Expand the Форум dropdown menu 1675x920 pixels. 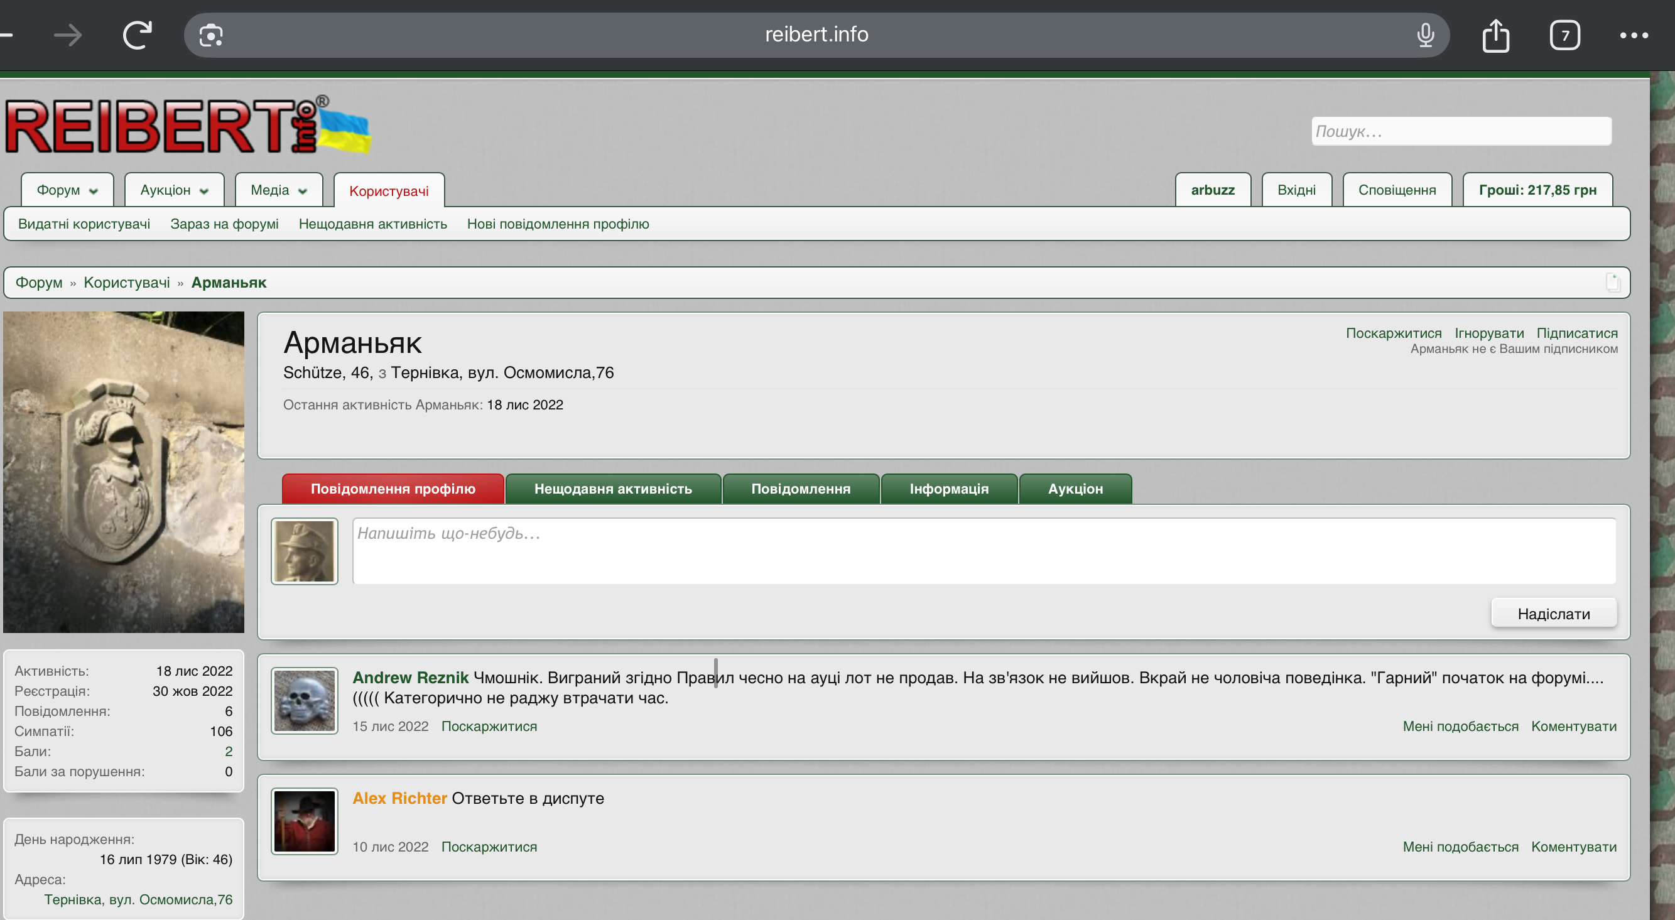[x=93, y=191]
